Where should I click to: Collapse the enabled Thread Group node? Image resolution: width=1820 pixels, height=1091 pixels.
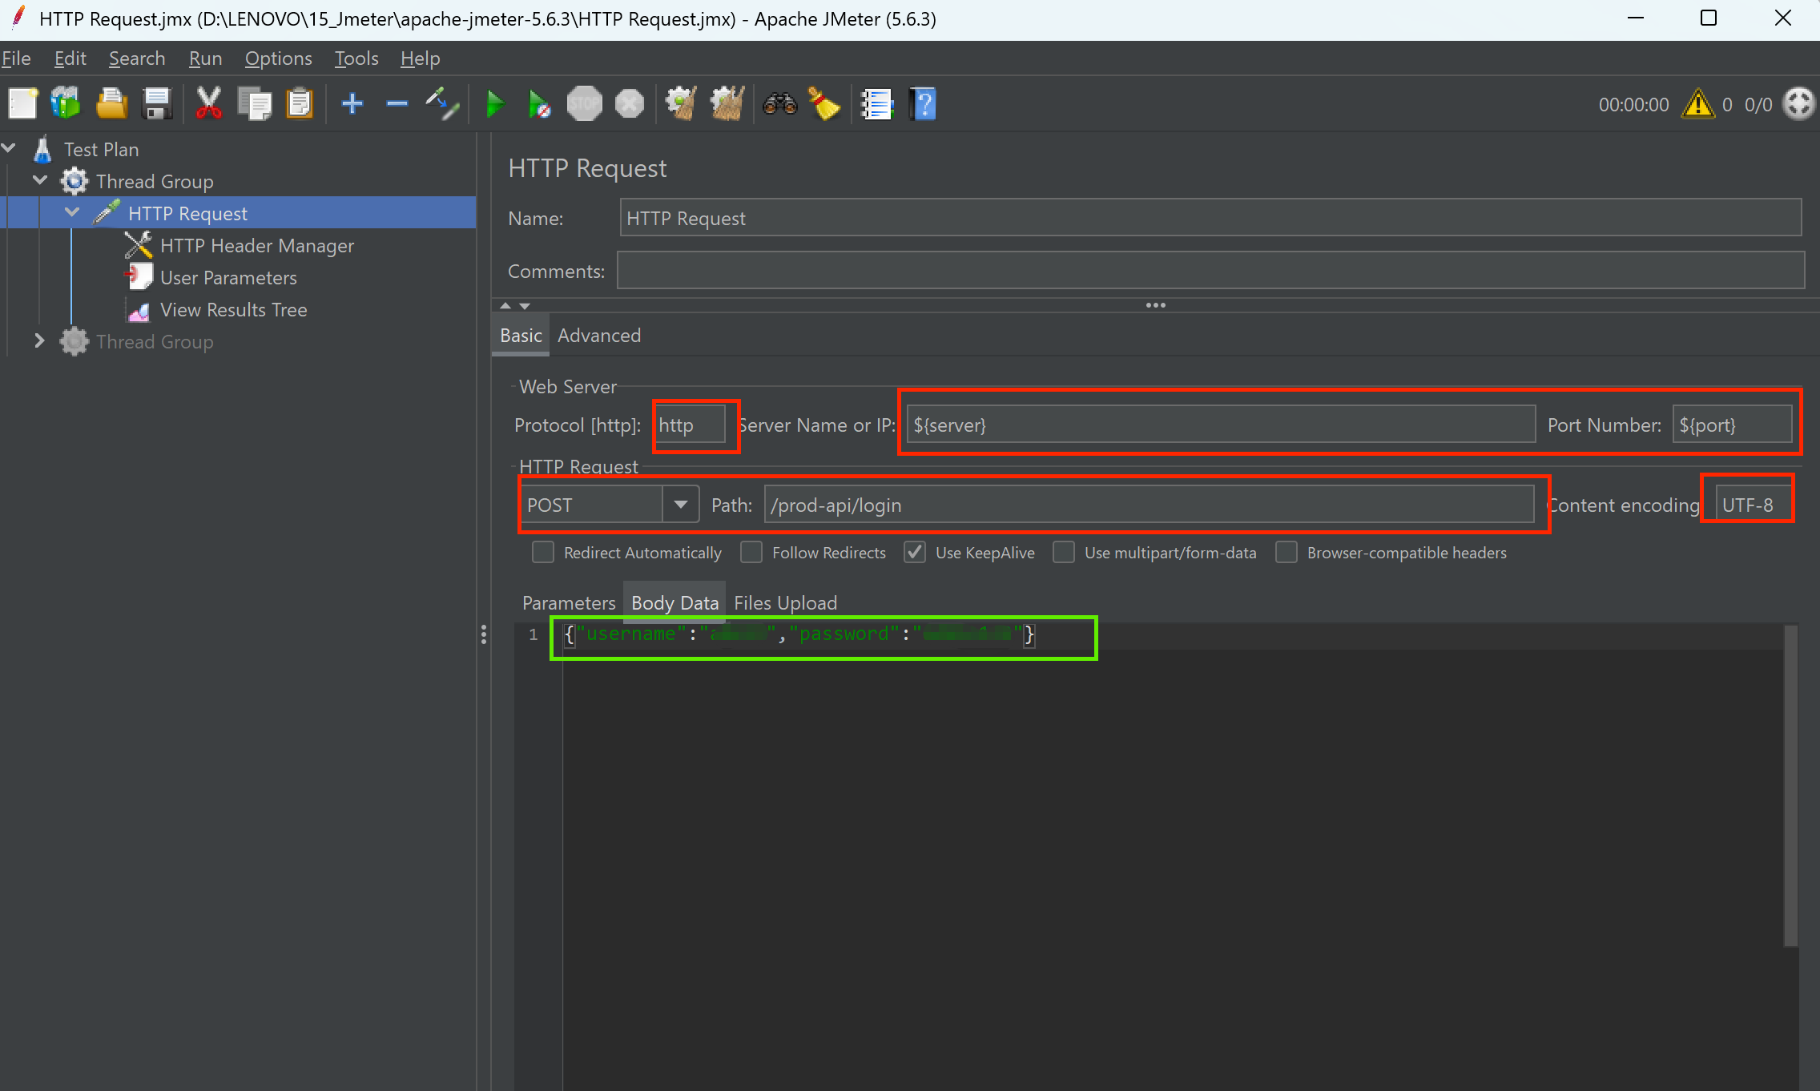(40, 180)
